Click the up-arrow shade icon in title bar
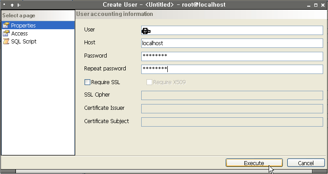This screenshot has width=328, height=174. click(x=12, y=5)
